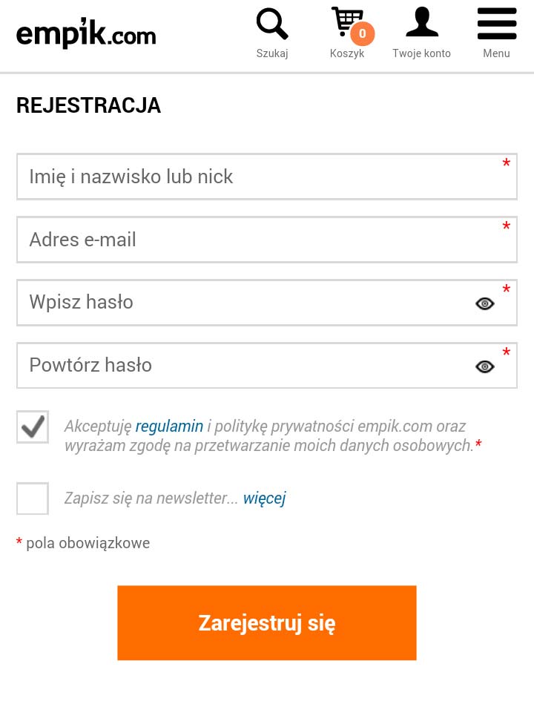The width and height of the screenshot is (534, 701).
Task: Open Twoje konto profile icon
Action: [422, 22]
